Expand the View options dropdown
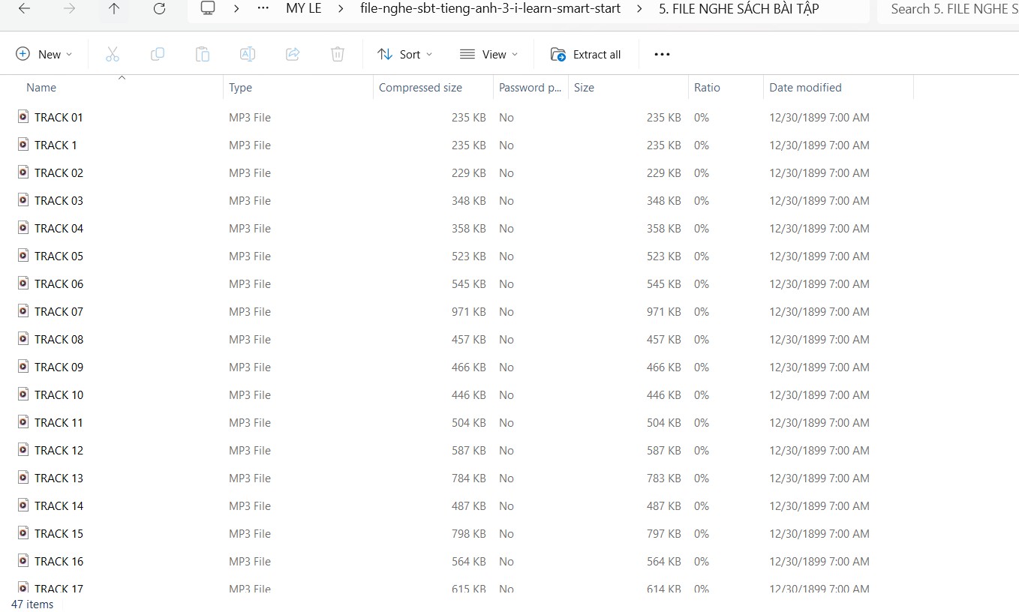The height and width of the screenshot is (612, 1019). coord(488,54)
